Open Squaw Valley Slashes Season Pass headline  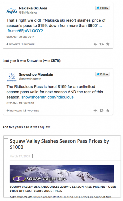pos(59,144)
